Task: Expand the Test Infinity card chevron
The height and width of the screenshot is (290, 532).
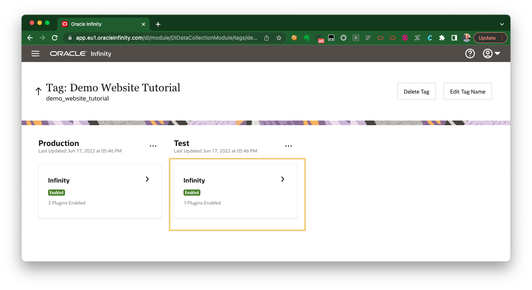Action: pyautogui.click(x=283, y=179)
